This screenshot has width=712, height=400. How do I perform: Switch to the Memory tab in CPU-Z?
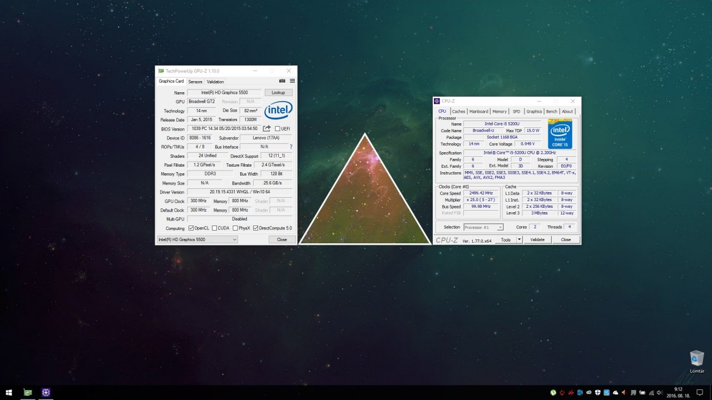(500, 111)
